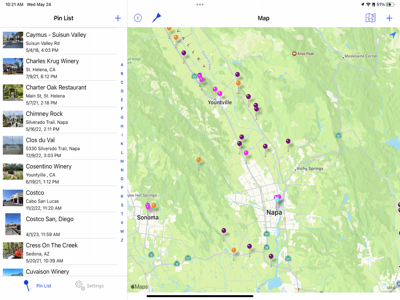Tap the Caymus Suisun Valley thumbnail photo
Image resolution: width=400 pixels, height=300 pixels.
(13, 40)
